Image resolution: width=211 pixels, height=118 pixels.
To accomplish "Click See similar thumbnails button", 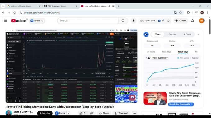I will (181, 104).
